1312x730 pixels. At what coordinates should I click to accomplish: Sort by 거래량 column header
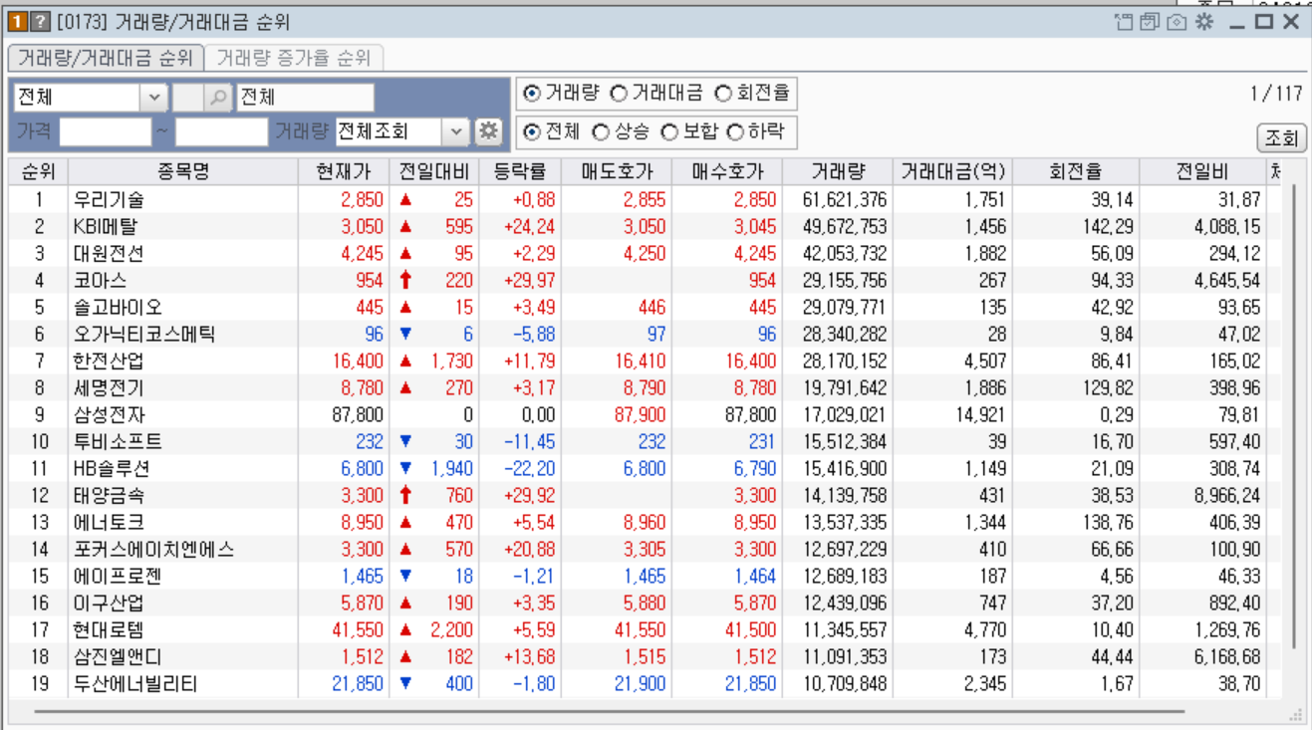pyautogui.click(x=838, y=171)
